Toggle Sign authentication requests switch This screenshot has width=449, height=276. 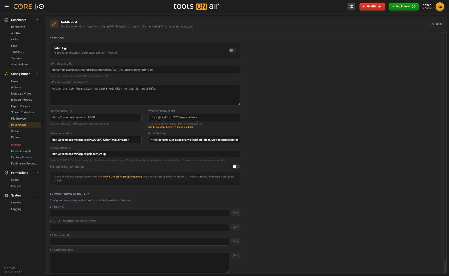(236, 167)
